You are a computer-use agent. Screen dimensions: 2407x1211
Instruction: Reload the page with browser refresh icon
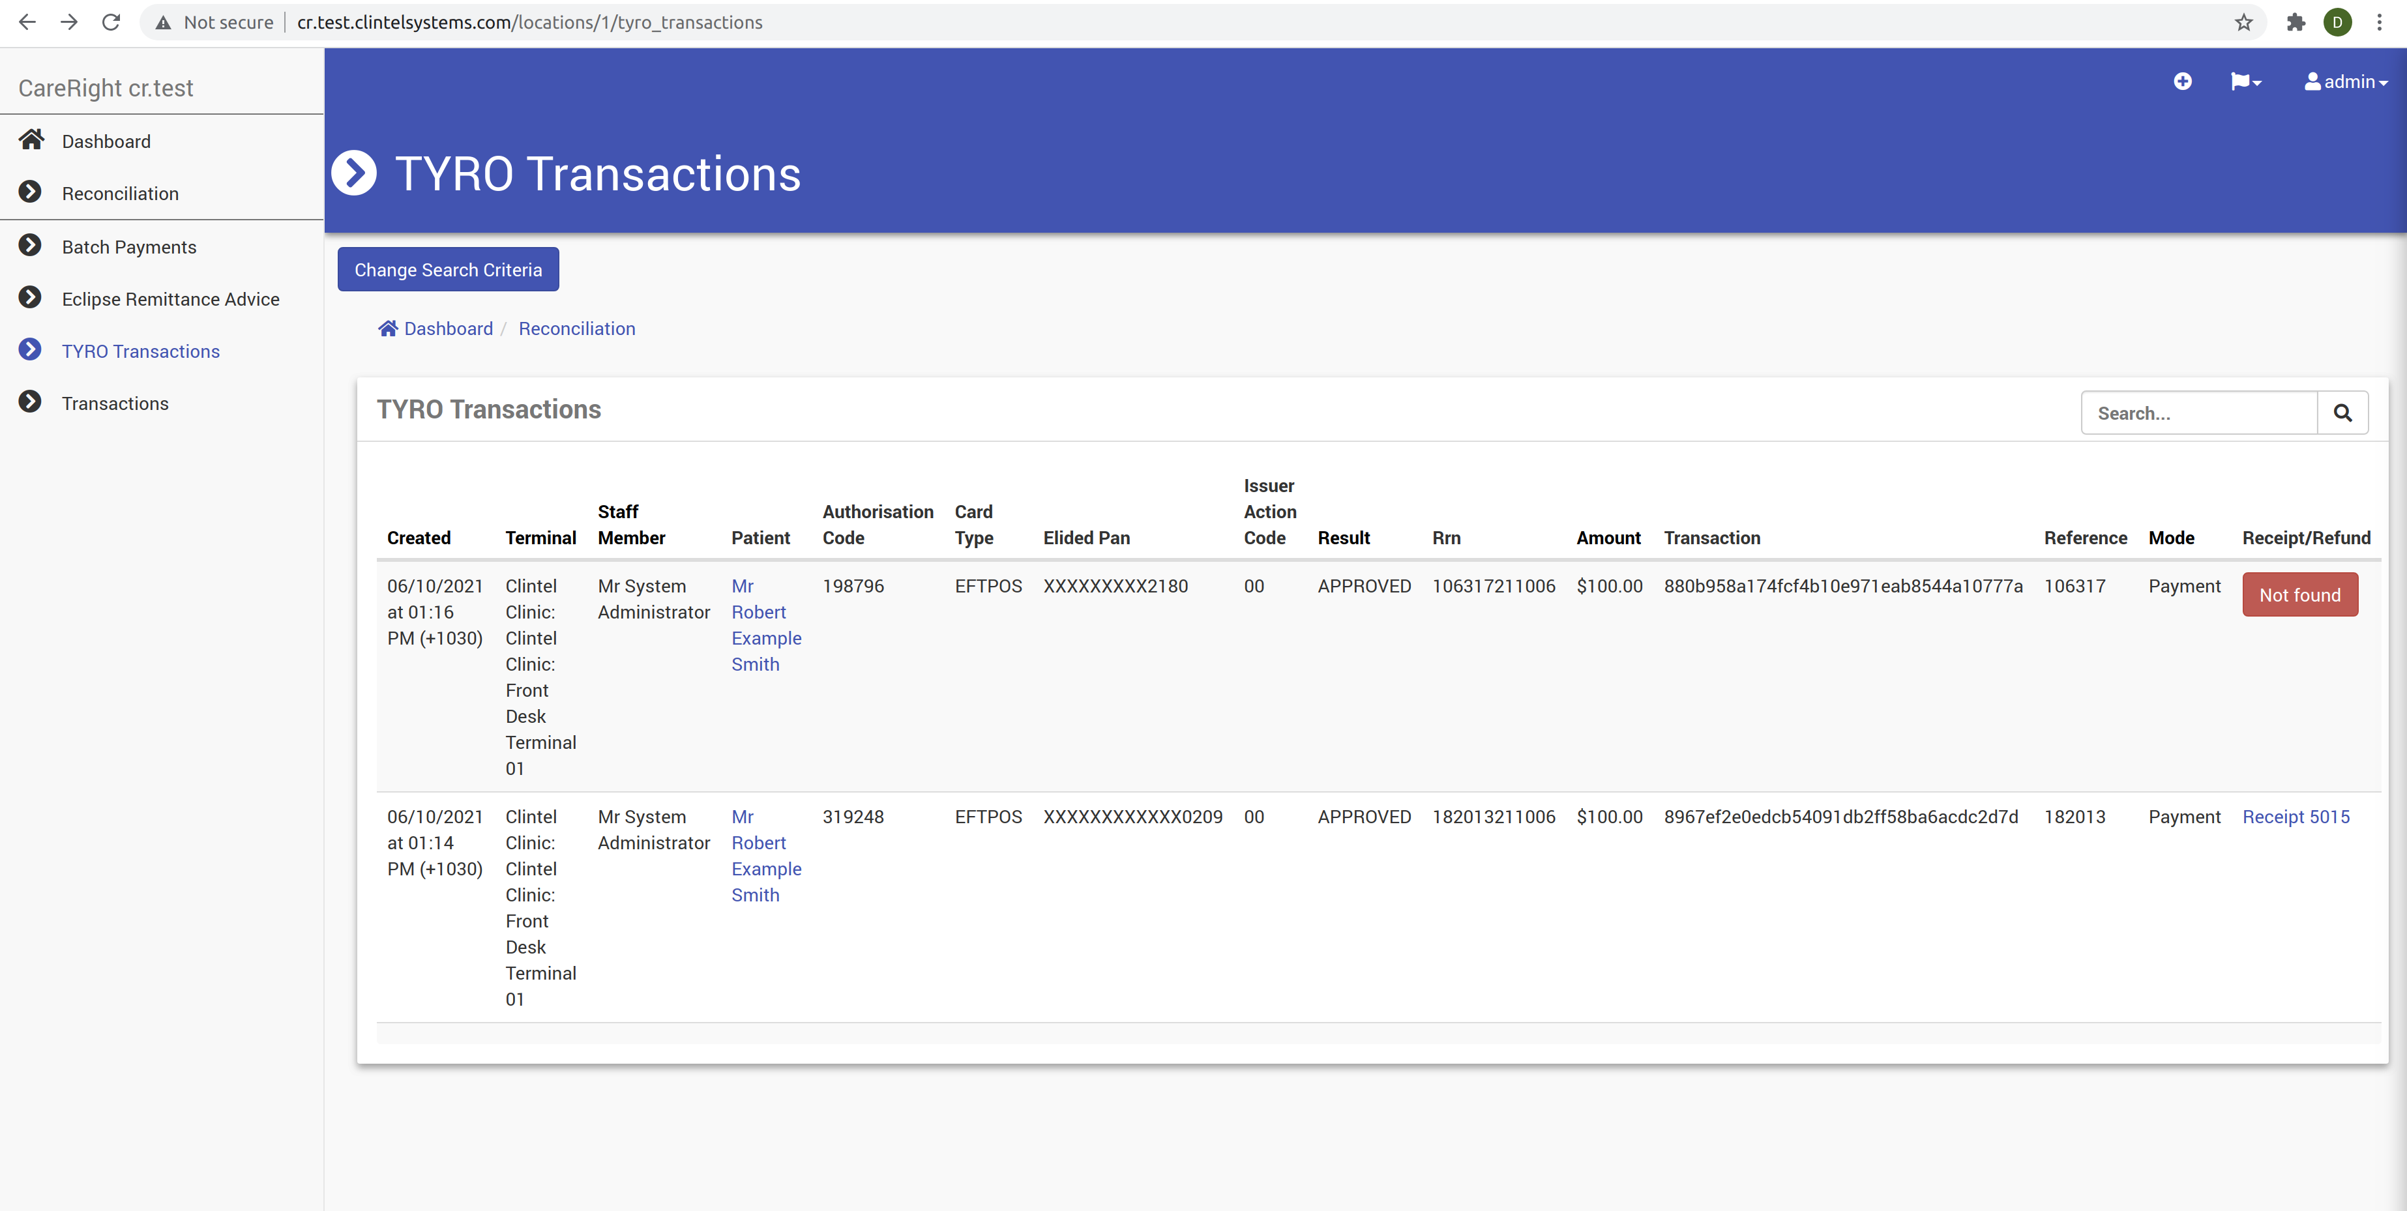coord(111,22)
